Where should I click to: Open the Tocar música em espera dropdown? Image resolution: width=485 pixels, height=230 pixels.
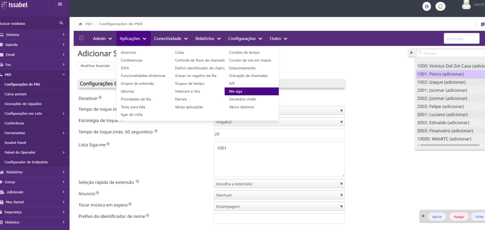pyautogui.click(x=279, y=206)
